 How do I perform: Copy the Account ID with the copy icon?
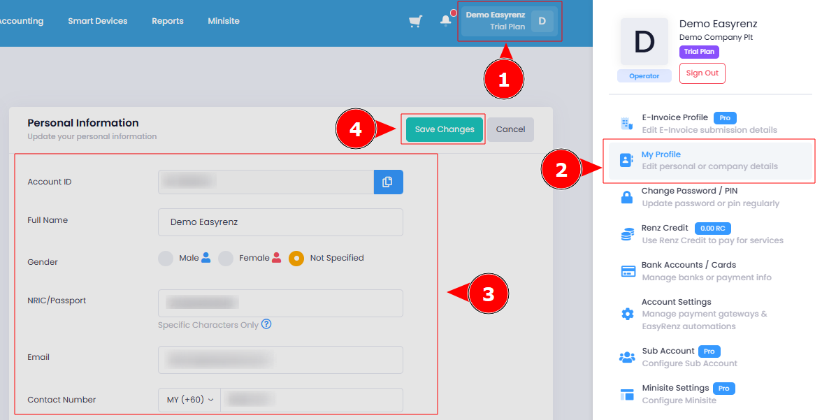point(389,182)
